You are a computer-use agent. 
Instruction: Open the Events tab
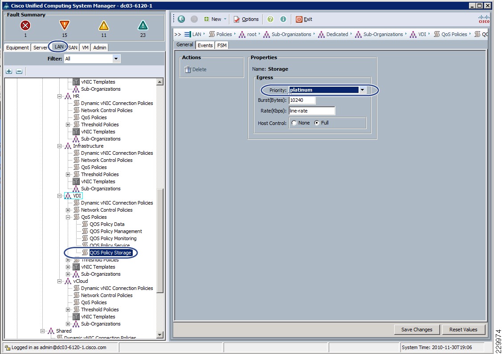(x=205, y=45)
